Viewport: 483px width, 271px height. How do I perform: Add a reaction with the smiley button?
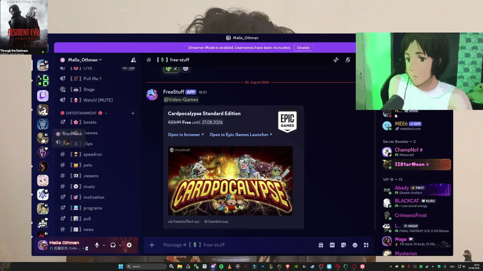point(186,69)
